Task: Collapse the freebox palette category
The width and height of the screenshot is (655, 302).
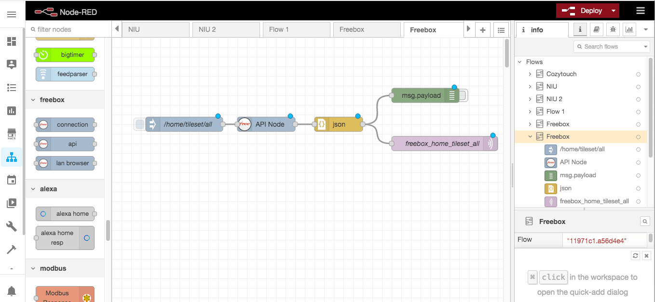Action: click(x=65, y=100)
